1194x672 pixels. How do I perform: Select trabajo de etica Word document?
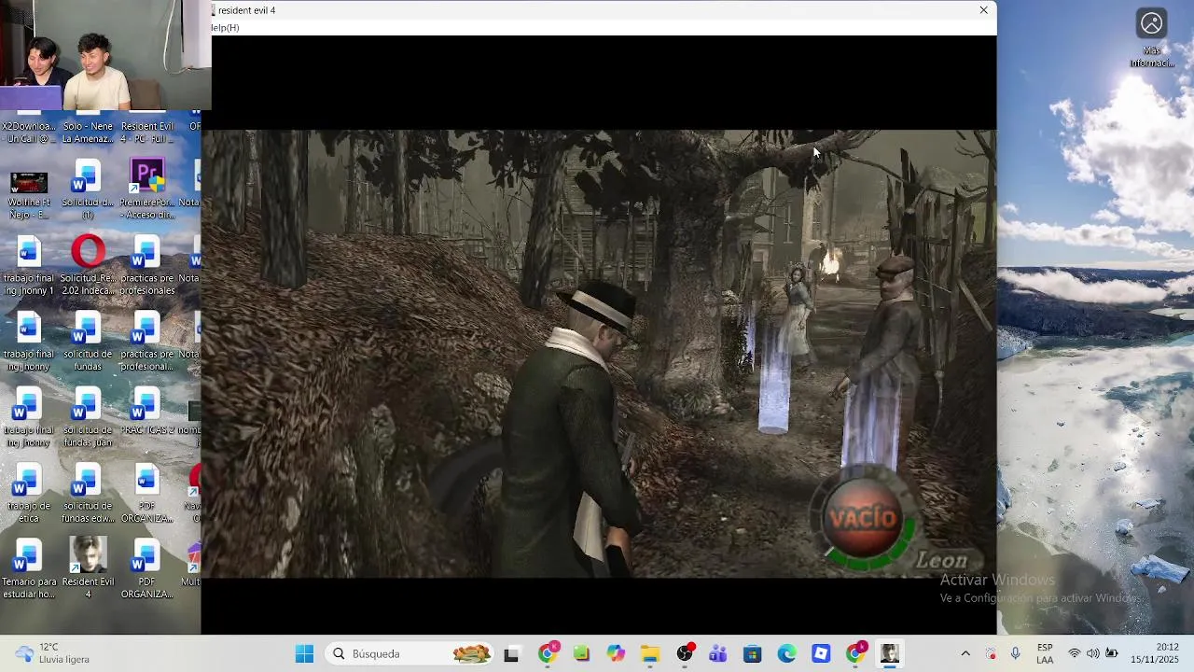point(29,495)
